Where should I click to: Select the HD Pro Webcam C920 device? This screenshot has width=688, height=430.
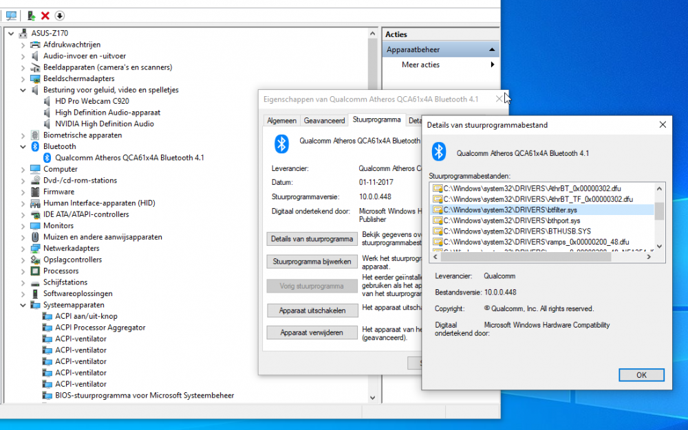92,101
